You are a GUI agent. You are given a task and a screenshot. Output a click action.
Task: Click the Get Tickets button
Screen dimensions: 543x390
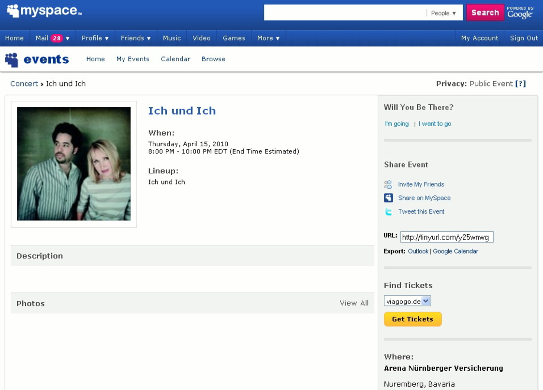pyautogui.click(x=413, y=319)
